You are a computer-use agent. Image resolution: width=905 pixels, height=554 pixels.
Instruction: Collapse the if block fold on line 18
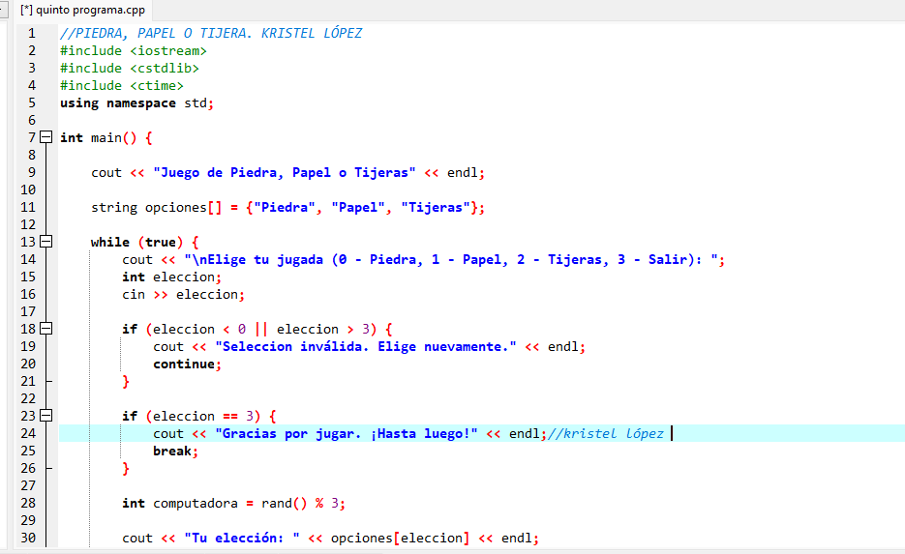pos(46,329)
